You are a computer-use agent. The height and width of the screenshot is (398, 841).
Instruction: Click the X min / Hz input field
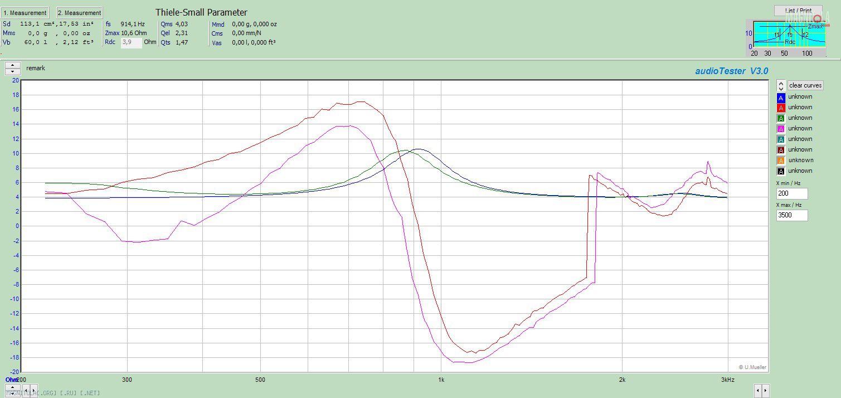[792, 193]
